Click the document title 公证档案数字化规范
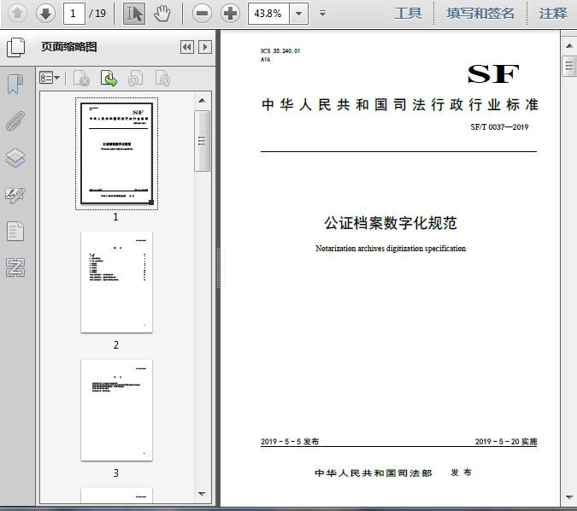The width and height of the screenshot is (577, 511). tap(391, 223)
